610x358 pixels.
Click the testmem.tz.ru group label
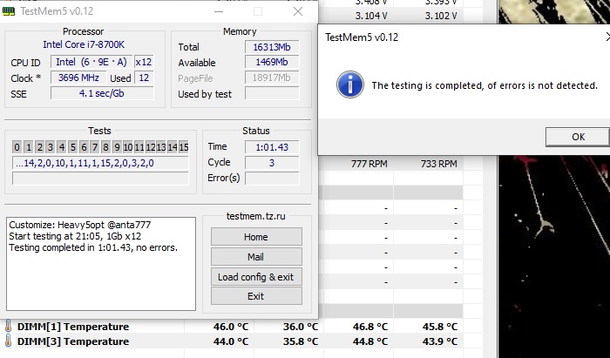[256, 216]
